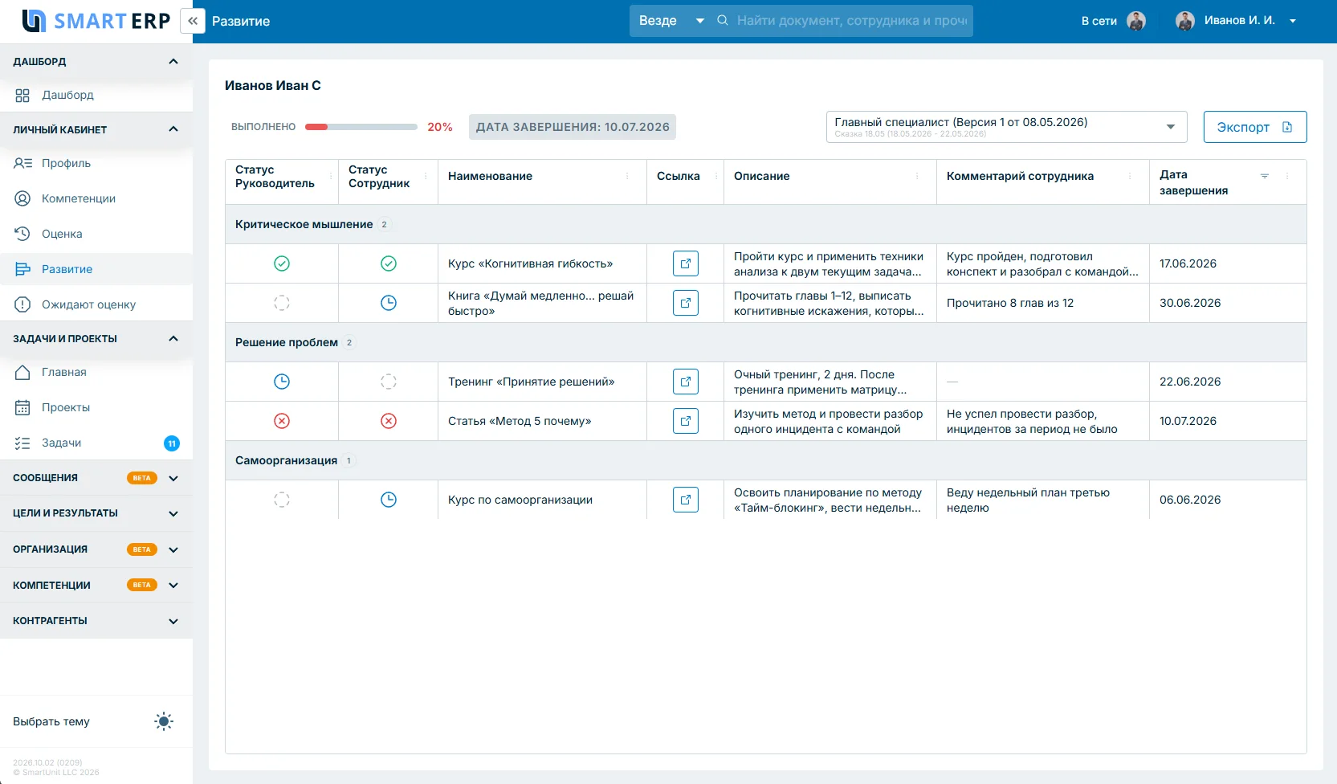Open Статус Сотрудник column menu
This screenshot has width=1337, height=784.
click(x=426, y=176)
